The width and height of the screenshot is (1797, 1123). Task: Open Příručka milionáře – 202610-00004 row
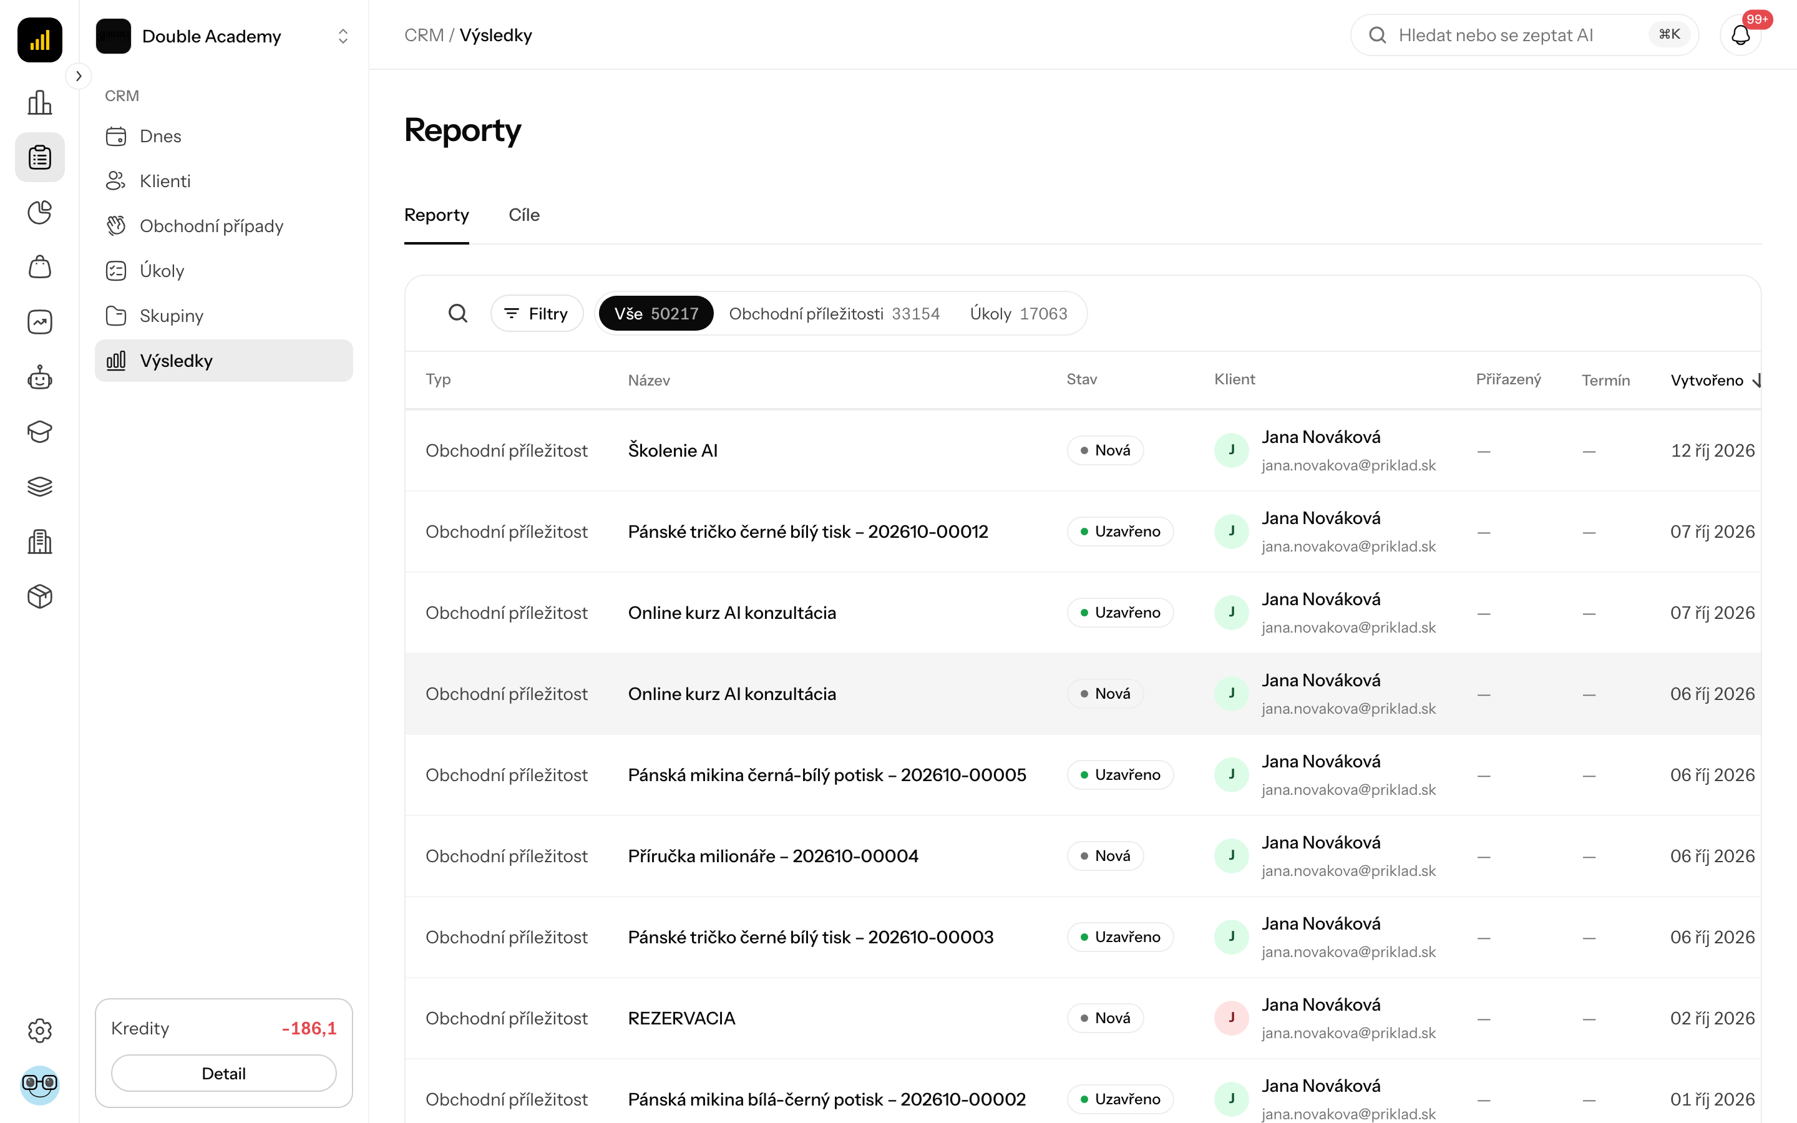pos(1083,857)
